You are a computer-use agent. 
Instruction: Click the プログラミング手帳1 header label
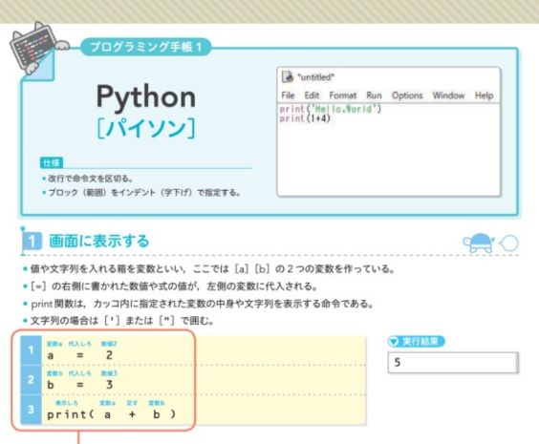(146, 47)
